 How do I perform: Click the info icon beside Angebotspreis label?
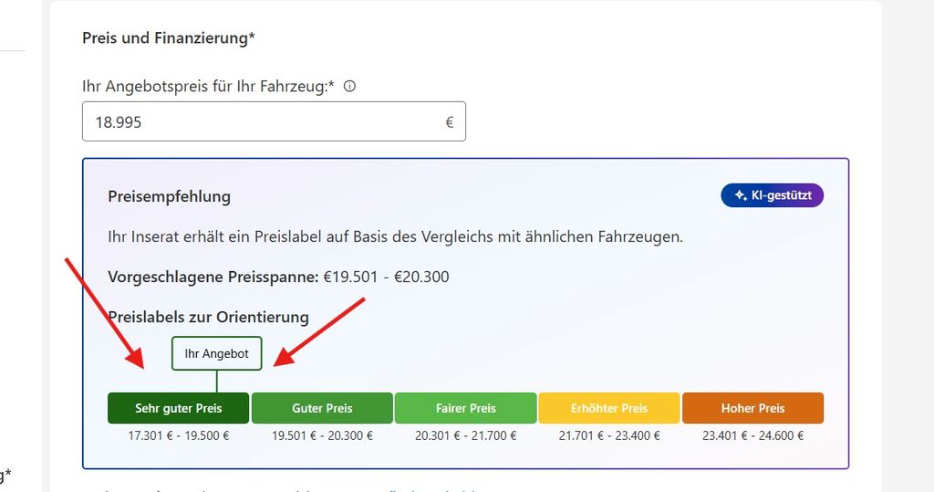[x=349, y=86]
